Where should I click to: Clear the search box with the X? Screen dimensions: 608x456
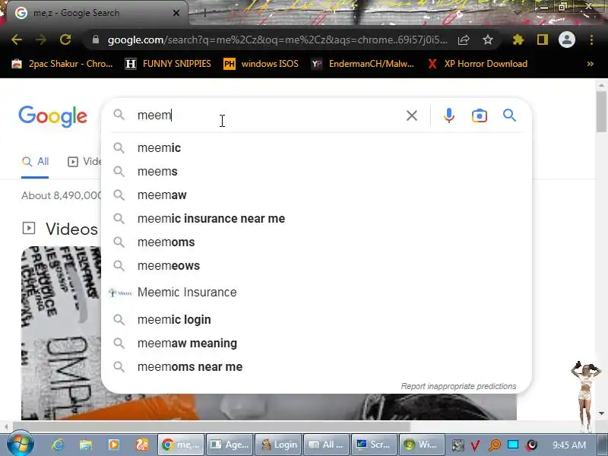coord(412,116)
